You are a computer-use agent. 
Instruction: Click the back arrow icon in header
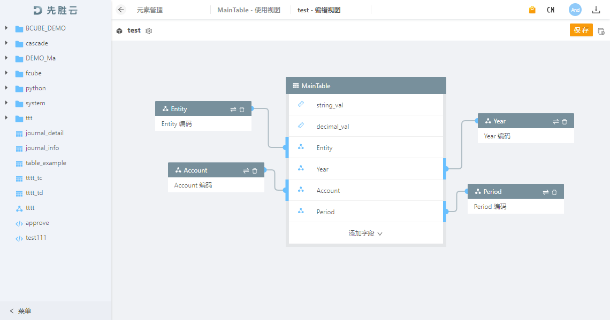click(x=121, y=10)
